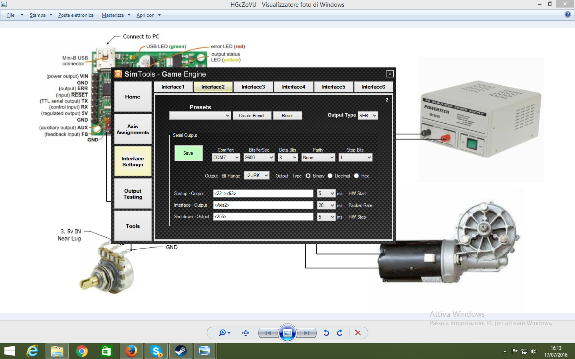This screenshot has width=575, height=359.
Task: Click Interface Output field with Axis2
Action: tap(263, 205)
